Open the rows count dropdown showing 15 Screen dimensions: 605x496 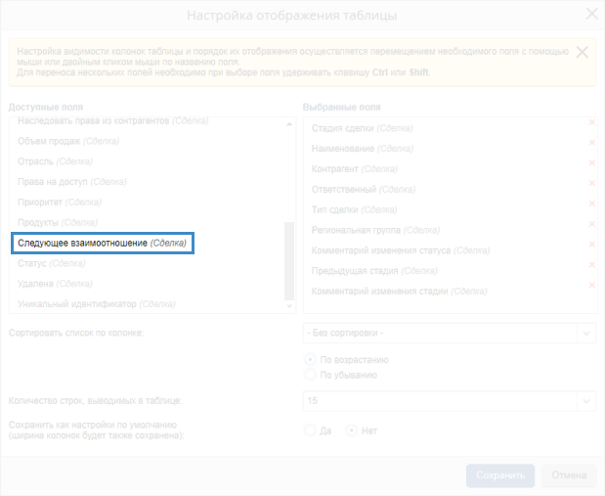pos(450,400)
